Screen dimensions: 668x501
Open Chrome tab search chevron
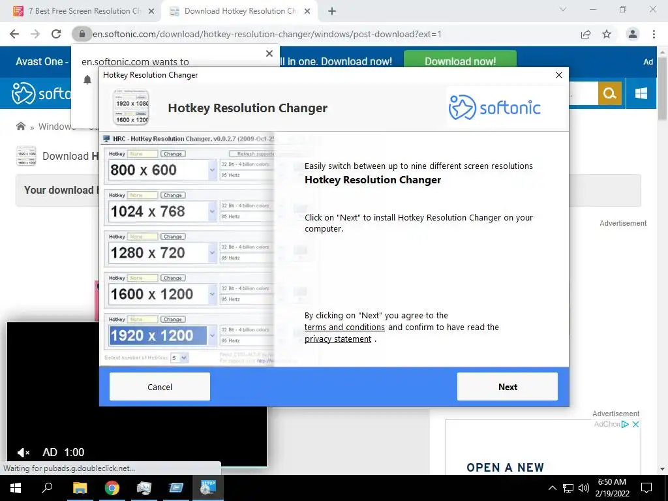563,9
